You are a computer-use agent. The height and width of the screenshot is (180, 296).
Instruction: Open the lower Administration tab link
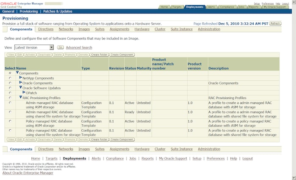tap(209, 149)
